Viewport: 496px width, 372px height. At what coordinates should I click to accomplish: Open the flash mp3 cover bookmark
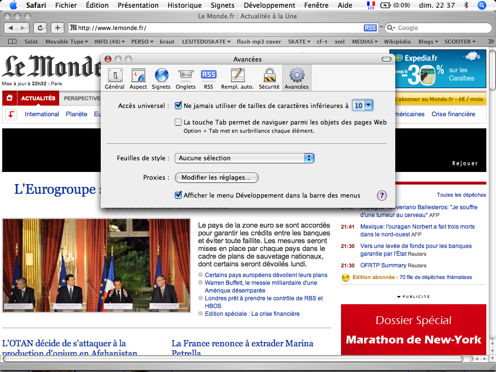pos(259,42)
